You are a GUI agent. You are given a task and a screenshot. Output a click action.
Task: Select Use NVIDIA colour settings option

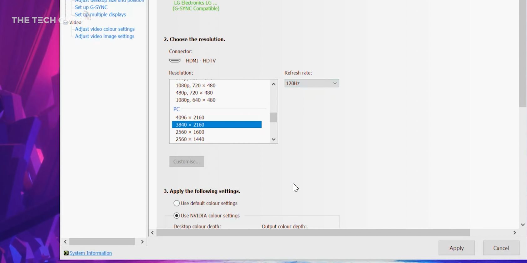177,216
